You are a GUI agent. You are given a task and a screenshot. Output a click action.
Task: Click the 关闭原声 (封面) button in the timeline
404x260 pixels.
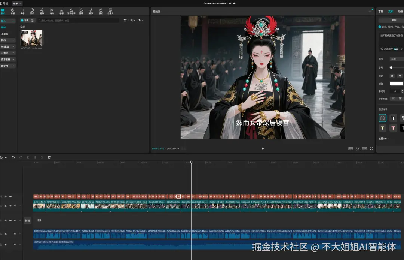[27, 220]
